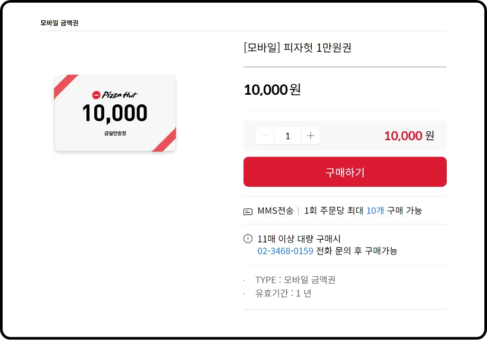Click the blue 10개 purchase limit text

tap(375, 211)
